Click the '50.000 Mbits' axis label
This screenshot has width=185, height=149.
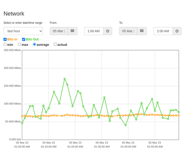tap(13, 122)
